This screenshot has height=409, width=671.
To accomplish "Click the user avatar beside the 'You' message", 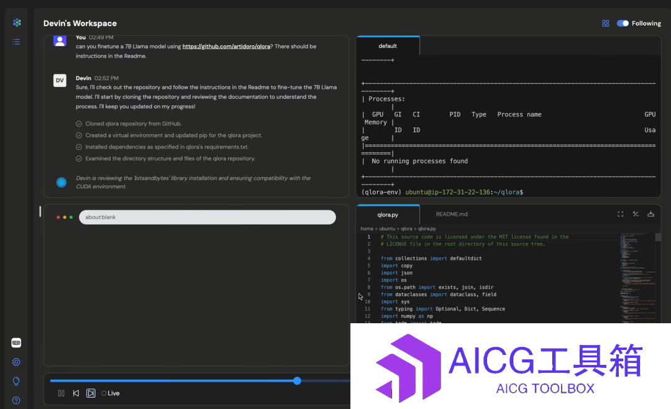I will point(60,40).
